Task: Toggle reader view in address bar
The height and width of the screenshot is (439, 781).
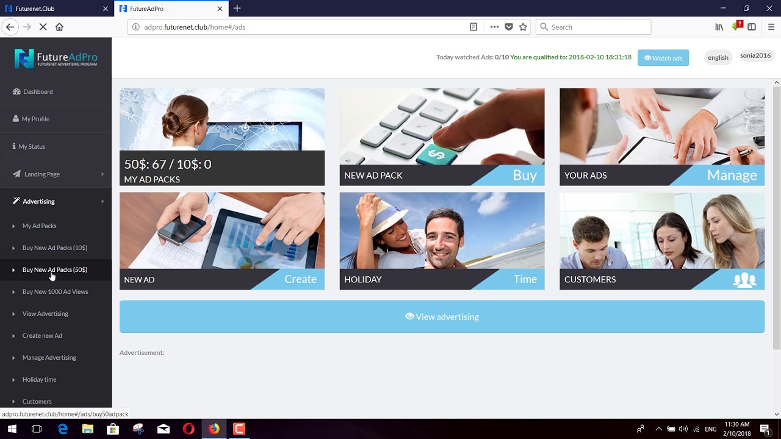Action: [473, 27]
